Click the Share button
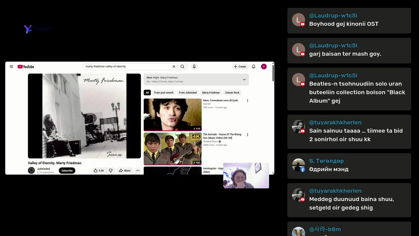The image size is (419, 236). (x=124, y=170)
